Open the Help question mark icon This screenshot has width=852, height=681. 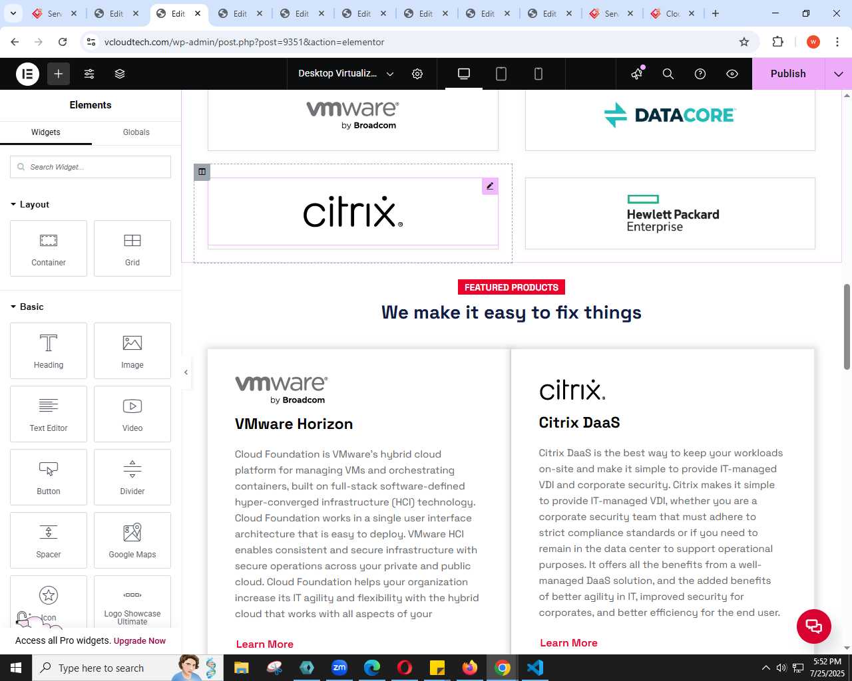pyautogui.click(x=700, y=74)
